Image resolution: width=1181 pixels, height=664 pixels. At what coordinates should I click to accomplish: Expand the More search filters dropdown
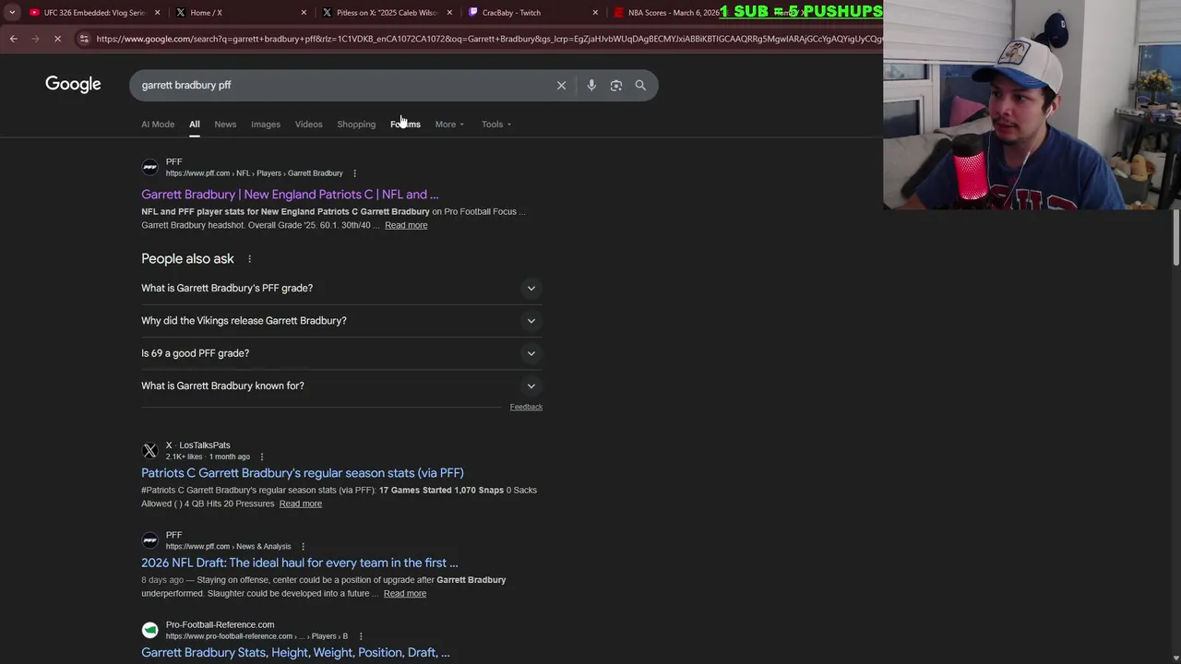449,125
